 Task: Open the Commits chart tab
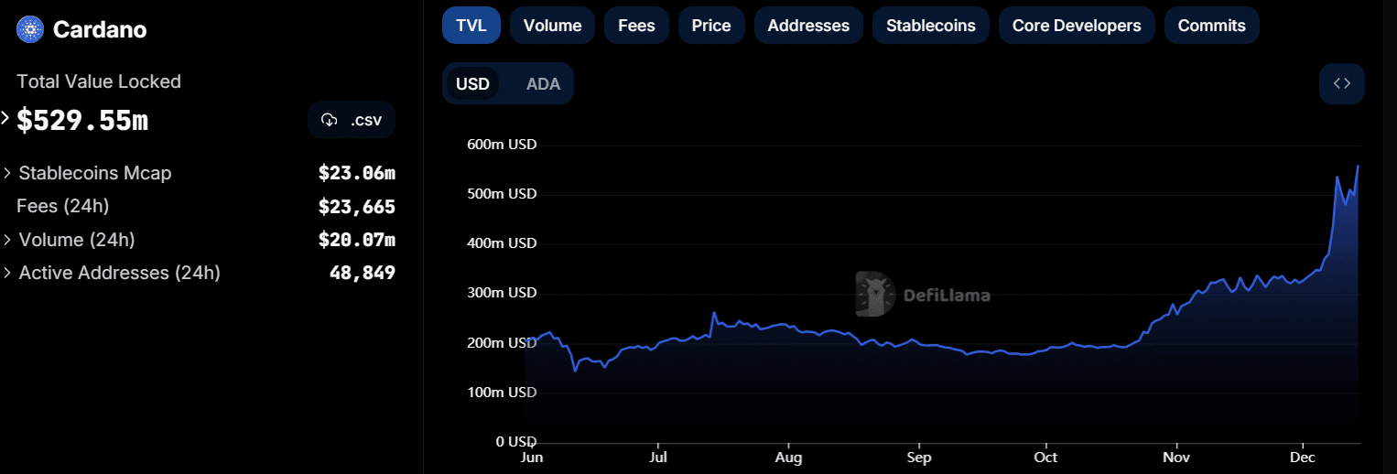click(x=1212, y=26)
